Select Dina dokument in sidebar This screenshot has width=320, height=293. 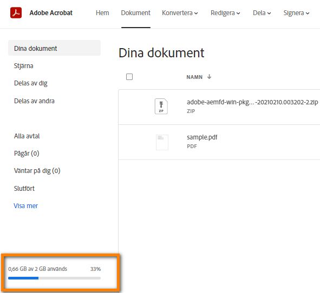tap(54, 48)
